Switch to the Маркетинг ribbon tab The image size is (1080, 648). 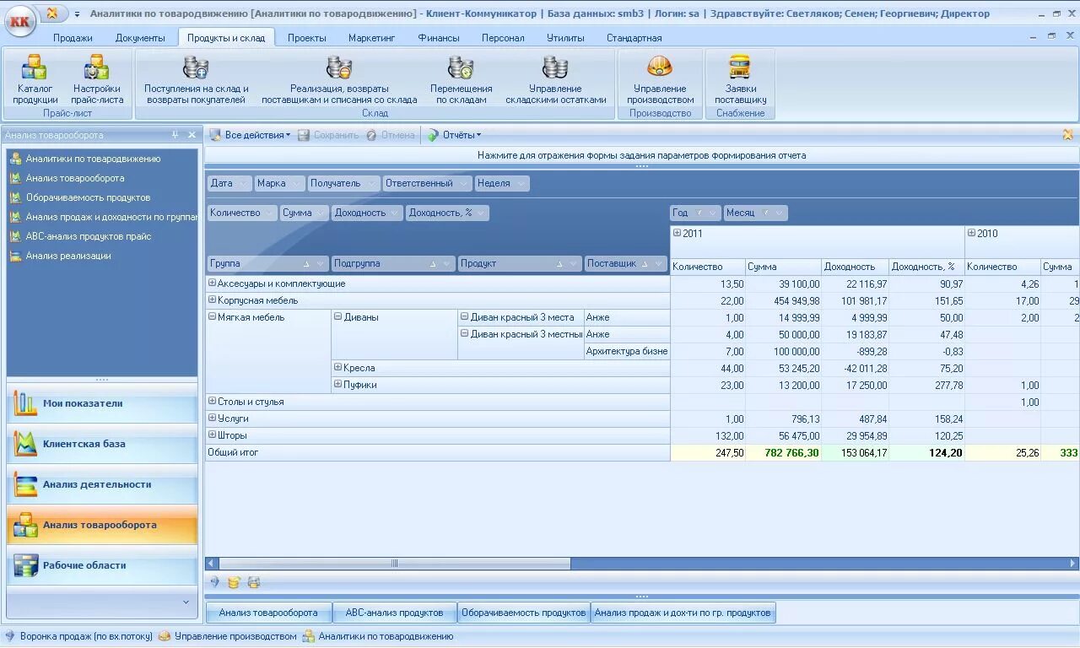(x=371, y=38)
